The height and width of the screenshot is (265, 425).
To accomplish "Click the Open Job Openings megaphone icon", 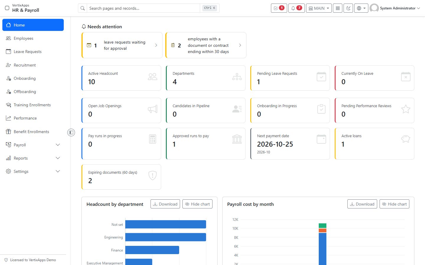I will [x=153, y=109].
